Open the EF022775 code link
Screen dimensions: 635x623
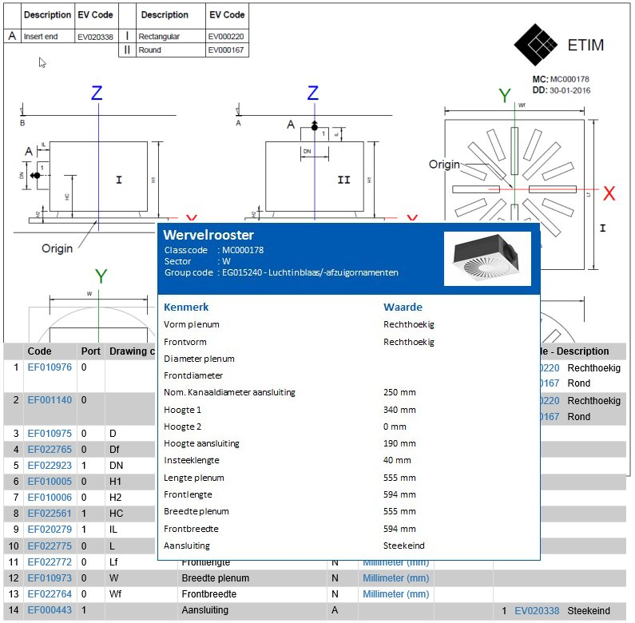pyautogui.click(x=50, y=546)
